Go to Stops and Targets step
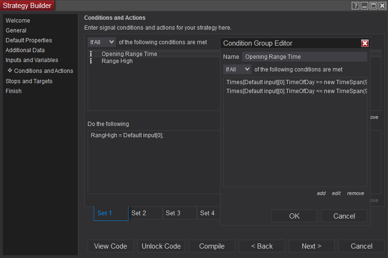 pos(29,81)
